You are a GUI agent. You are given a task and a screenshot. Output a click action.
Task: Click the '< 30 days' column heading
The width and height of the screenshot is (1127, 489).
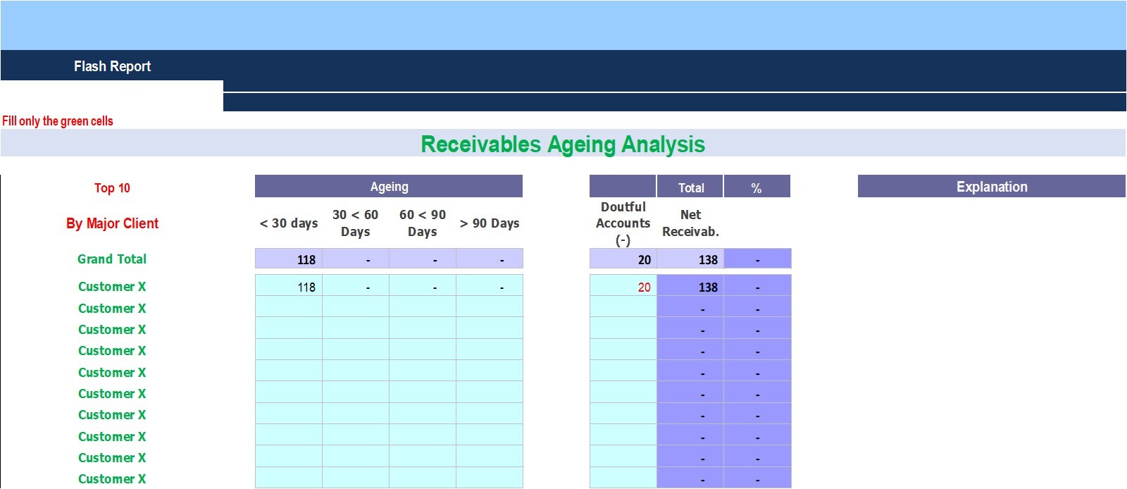point(289,223)
